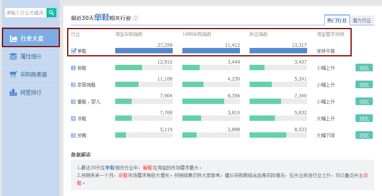Viewport: 382px width, 196px height.
Task: Click the 行业大盘 chart icon
Action: [x=13, y=38]
